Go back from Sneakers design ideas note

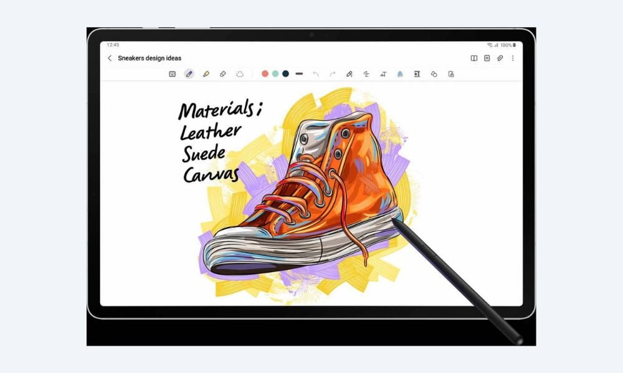coord(110,58)
